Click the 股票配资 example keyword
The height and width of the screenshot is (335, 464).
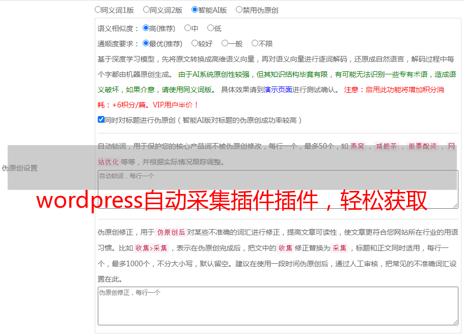[423, 146]
